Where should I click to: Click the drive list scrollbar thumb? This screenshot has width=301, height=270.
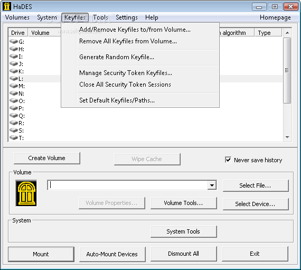[x=287, y=70]
